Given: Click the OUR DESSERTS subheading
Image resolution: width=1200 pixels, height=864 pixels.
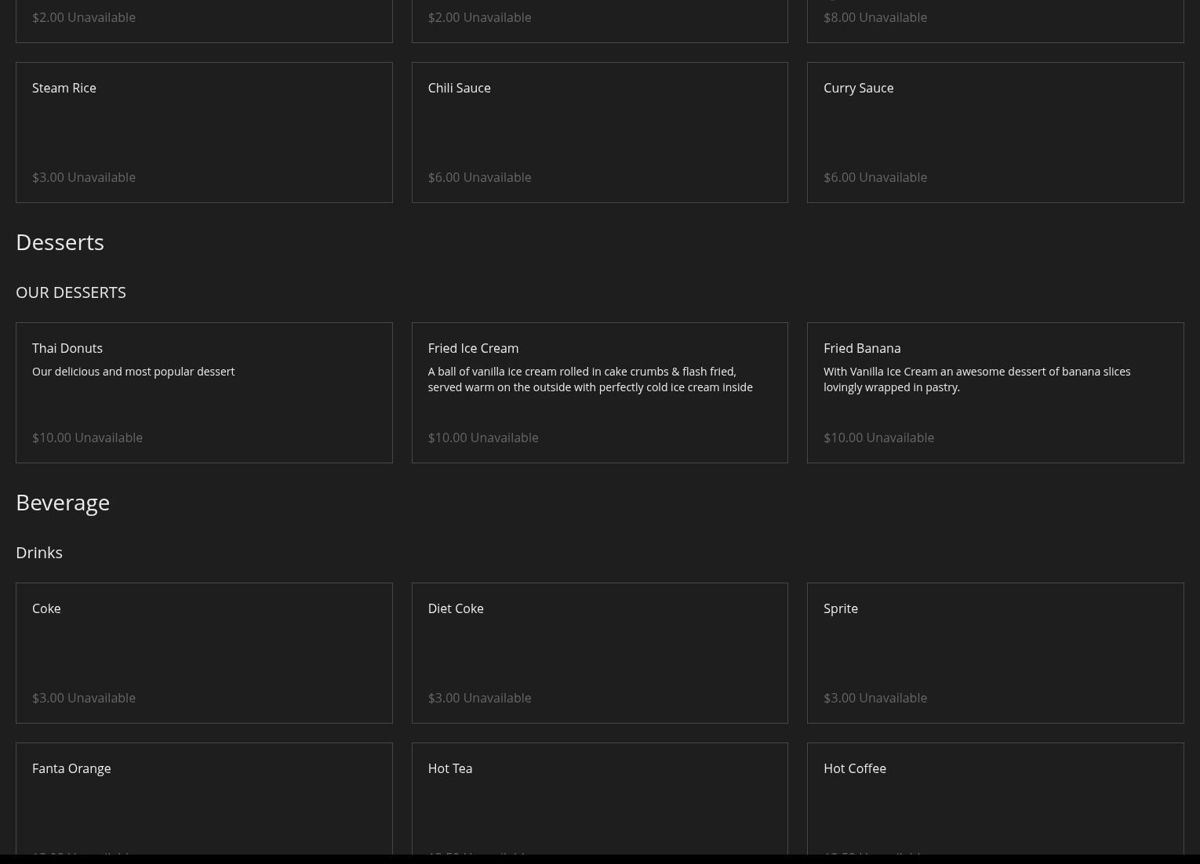Looking at the screenshot, I should 71,292.
